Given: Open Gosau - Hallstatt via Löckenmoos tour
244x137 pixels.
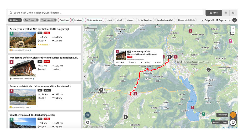Looking at the screenshot, I should [40, 86].
